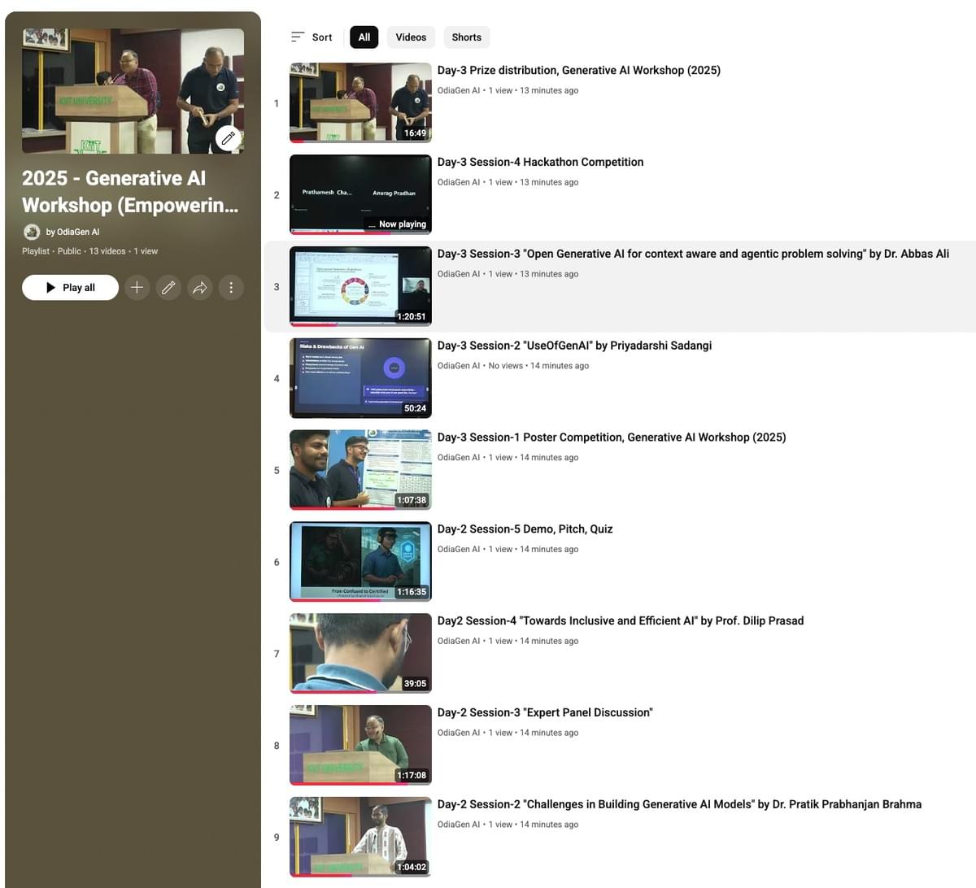976x888 pixels.
Task: Click index number 9 beside Pratik Brahma video
Action: pos(277,838)
